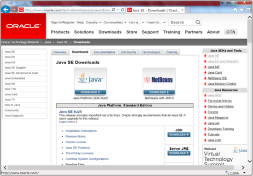Viewport: 253px width, 176px height.
Task: Click the red download arrow next to Java SE
Action: coord(205,56)
